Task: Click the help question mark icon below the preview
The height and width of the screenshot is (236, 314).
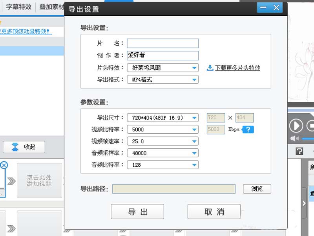Action: (300, 151)
